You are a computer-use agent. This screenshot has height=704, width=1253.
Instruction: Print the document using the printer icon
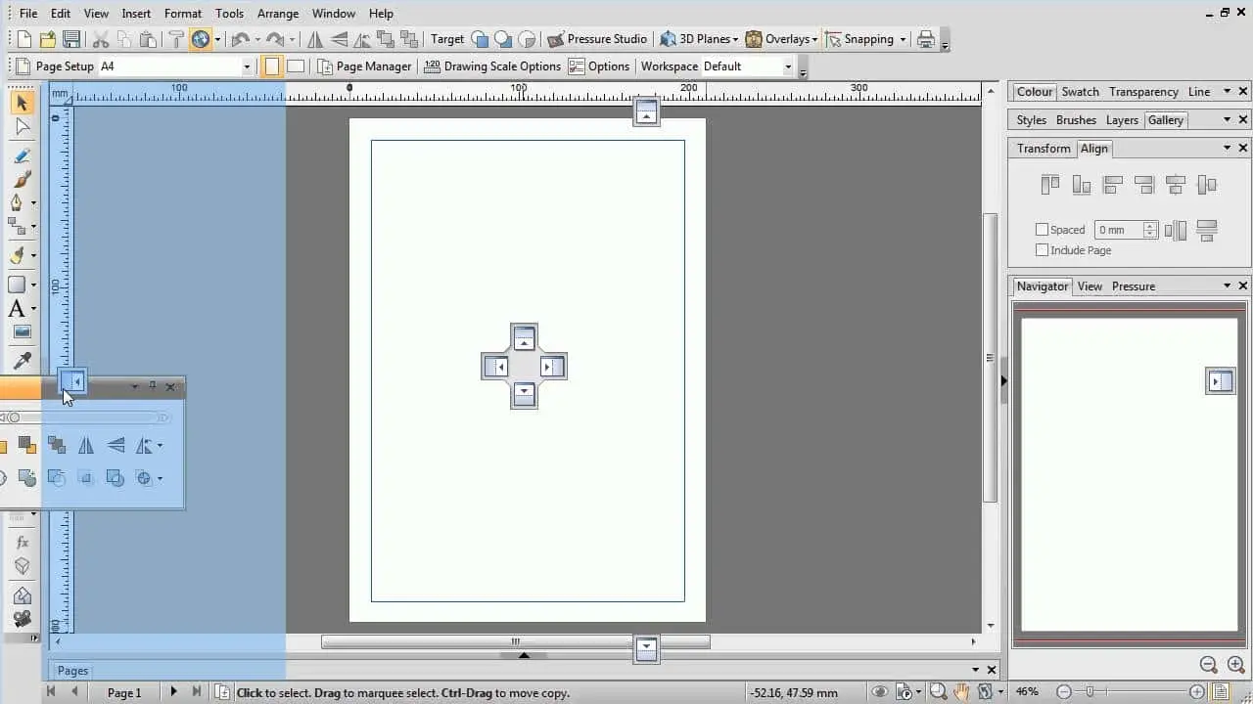[925, 39]
